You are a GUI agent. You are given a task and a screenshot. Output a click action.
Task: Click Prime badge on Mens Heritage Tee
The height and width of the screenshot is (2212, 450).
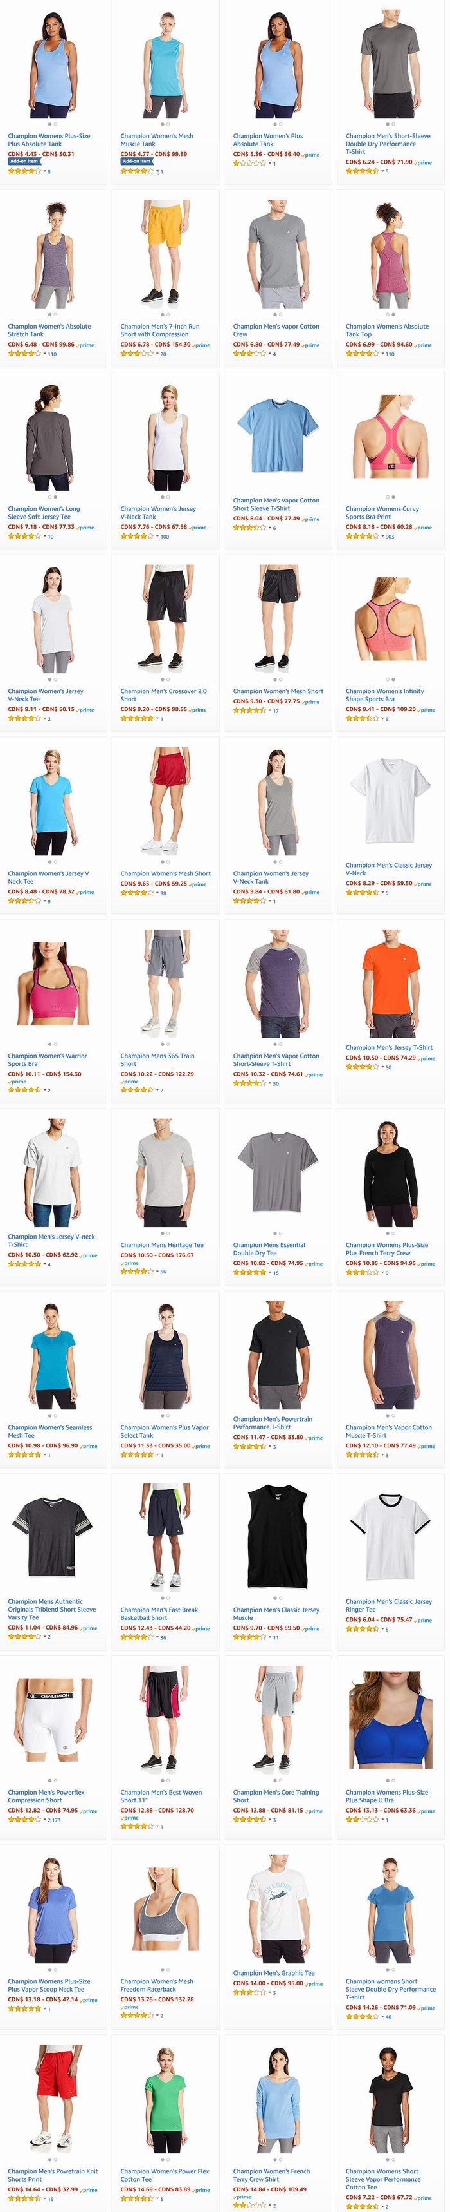[x=129, y=1263]
